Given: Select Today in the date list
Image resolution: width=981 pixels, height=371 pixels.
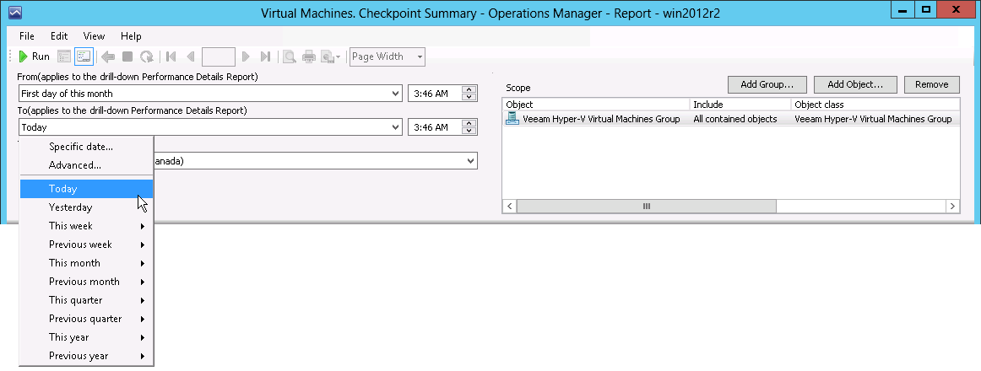Looking at the screenshot, I should 86,189.
